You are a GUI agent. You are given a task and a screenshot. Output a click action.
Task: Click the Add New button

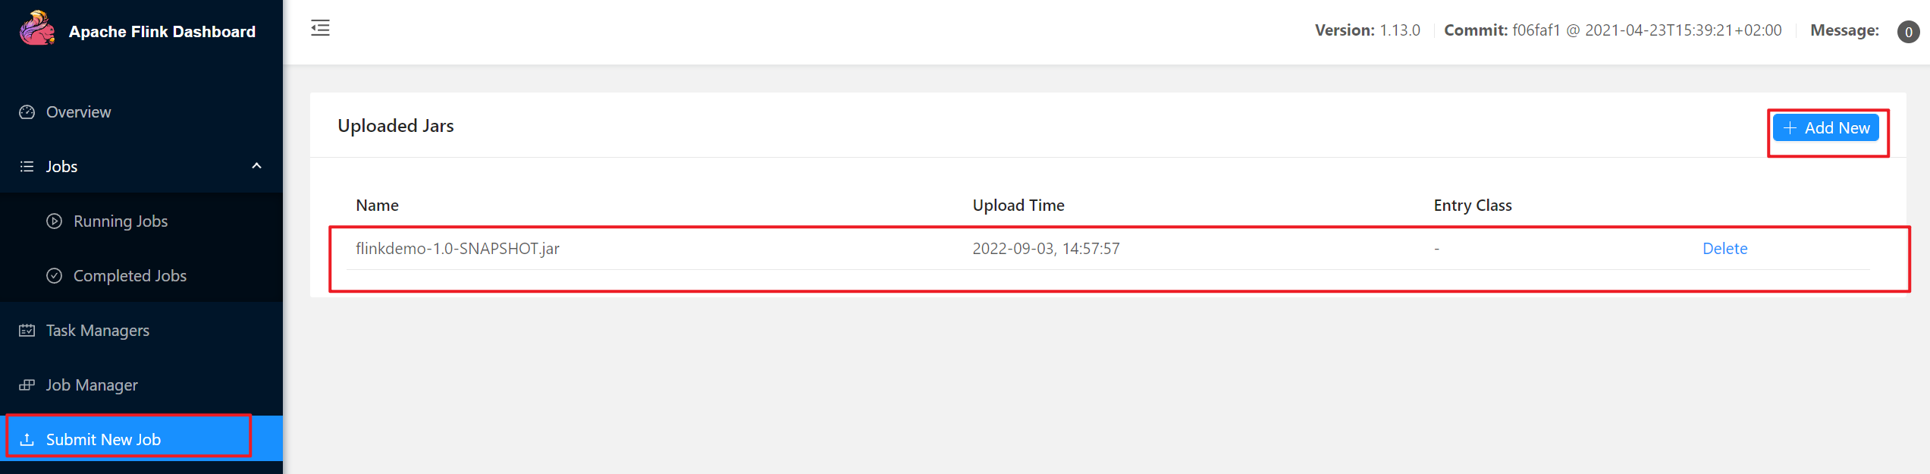tap(1826, 128)
